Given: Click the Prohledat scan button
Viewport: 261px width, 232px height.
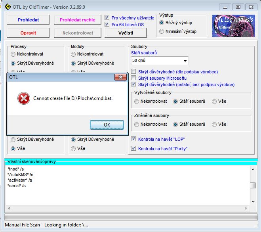Looking at the screenshot, I should coord(28,20).
